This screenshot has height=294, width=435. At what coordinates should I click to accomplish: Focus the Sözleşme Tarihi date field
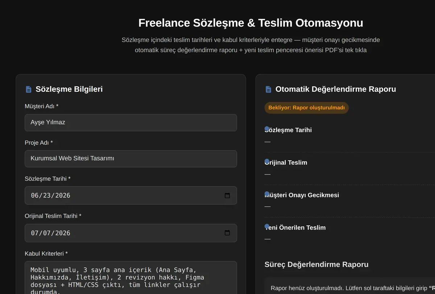coord(131,195)
